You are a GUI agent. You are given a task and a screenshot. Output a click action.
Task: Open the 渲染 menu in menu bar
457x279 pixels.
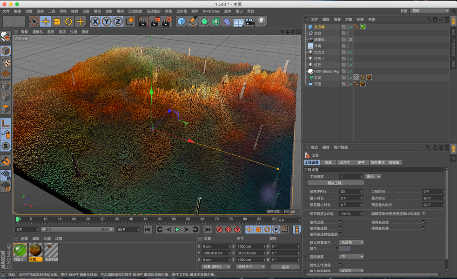pos(109,11)
